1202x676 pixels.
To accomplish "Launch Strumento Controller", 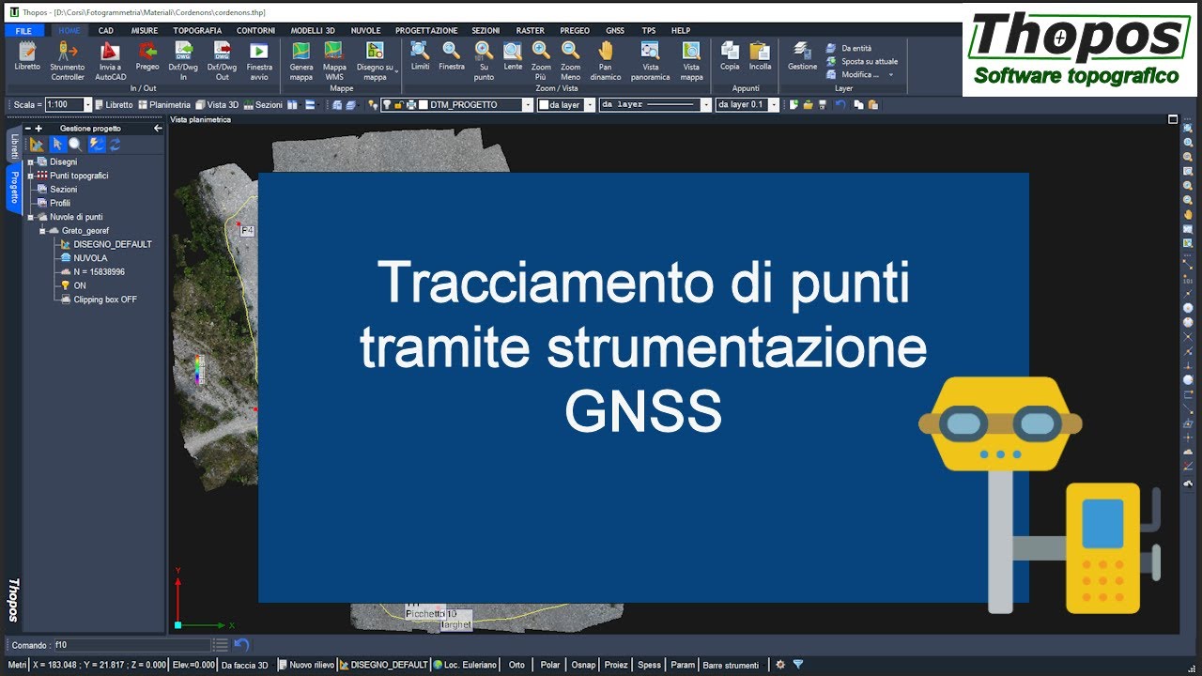I will pos(68,60).
